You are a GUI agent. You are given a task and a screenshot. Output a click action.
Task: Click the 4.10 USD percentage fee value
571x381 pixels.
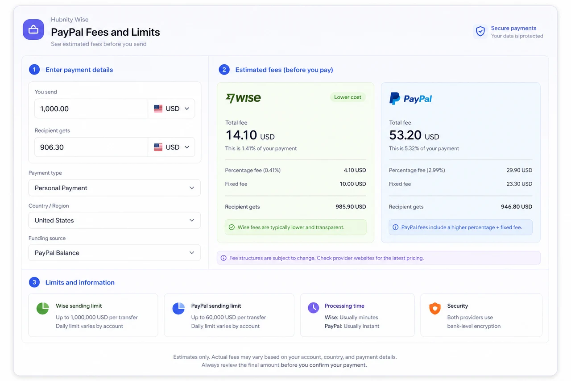tap(355, 170)
